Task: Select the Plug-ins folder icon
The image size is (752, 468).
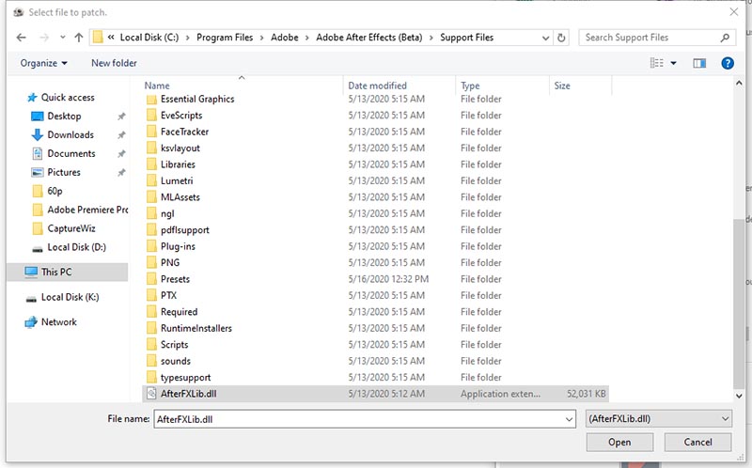Action: [151, 246]
